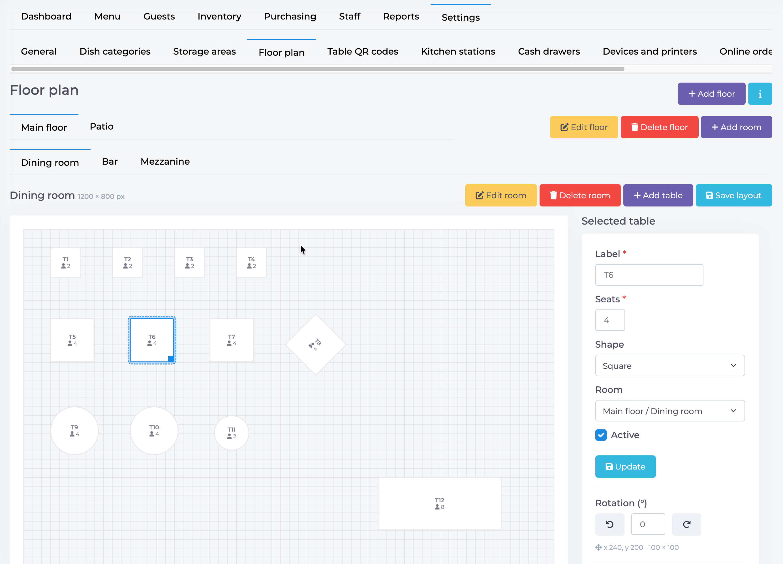Select round table T10
Viewport: 783px width, 564px height.
(154, 430)
